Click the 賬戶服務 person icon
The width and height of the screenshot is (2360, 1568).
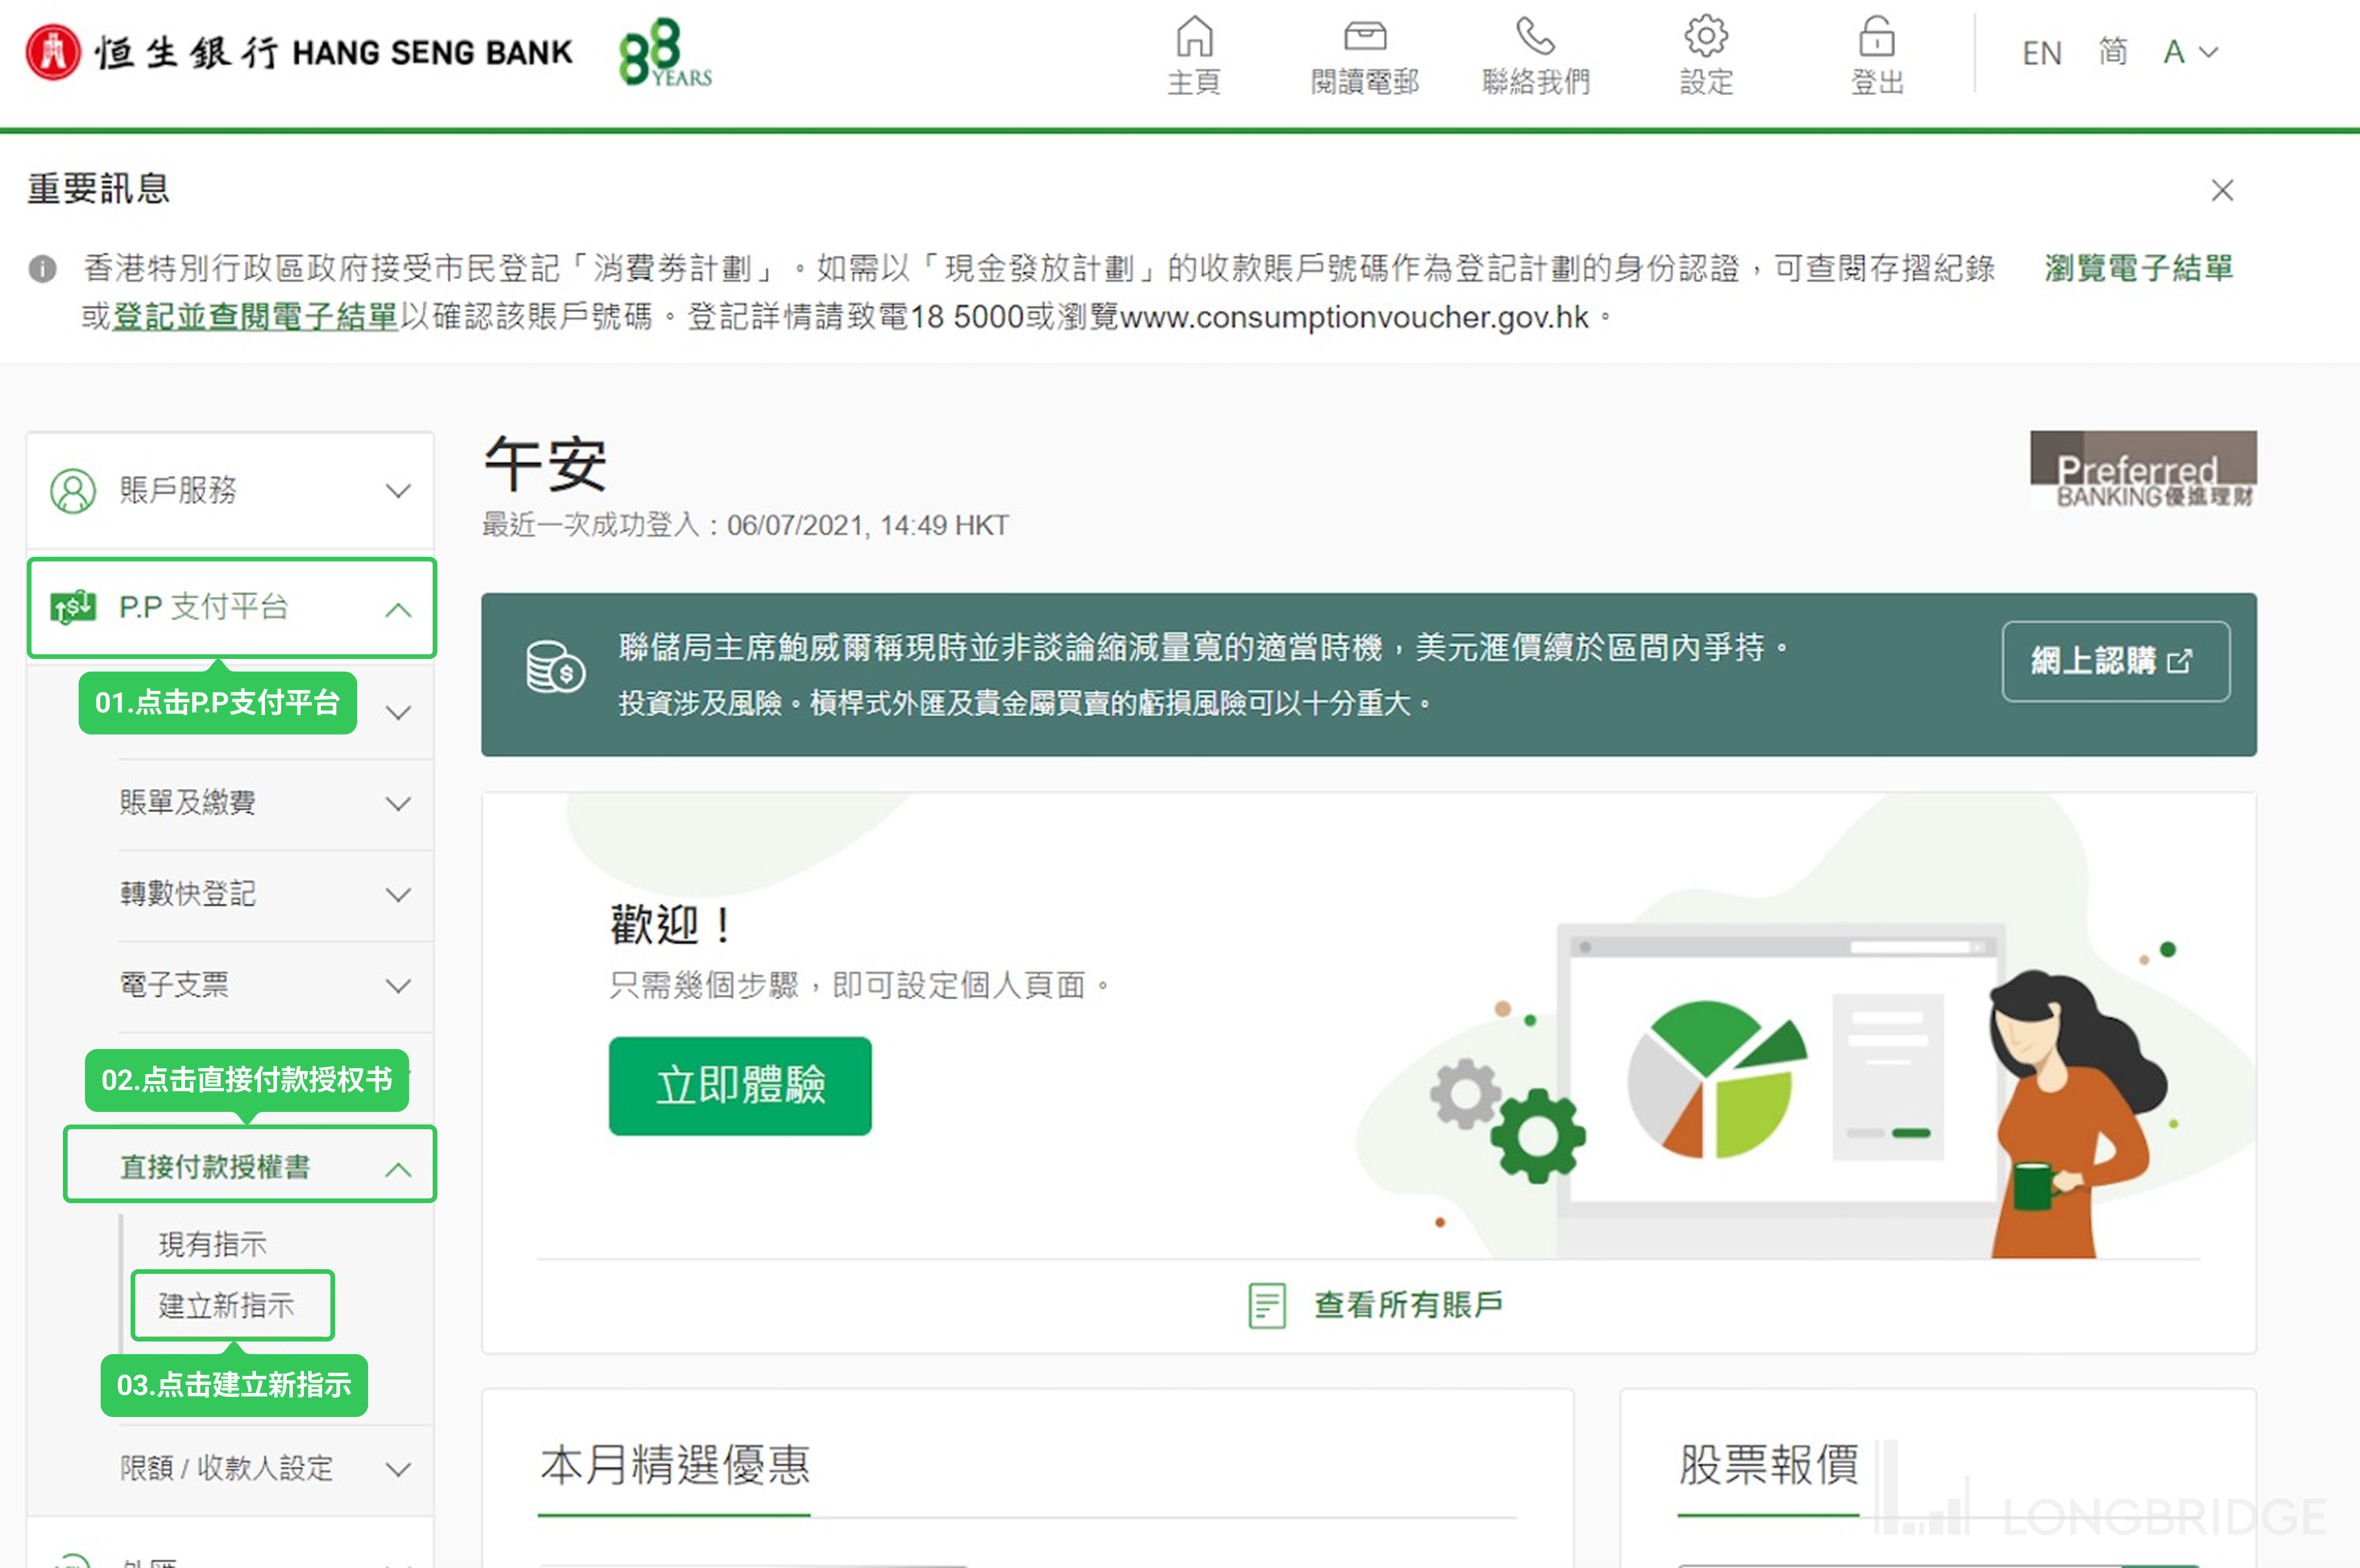73,491
